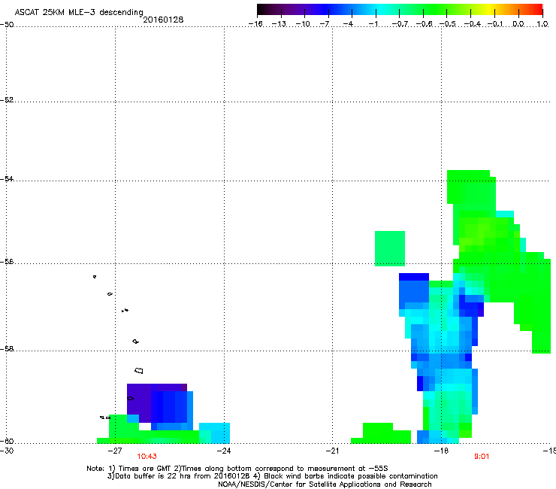Click the note line starting "Note: 1) Times are GMT"
Image resolution: width=556 pixels, height=489 pixels.
tap(237, 469)
